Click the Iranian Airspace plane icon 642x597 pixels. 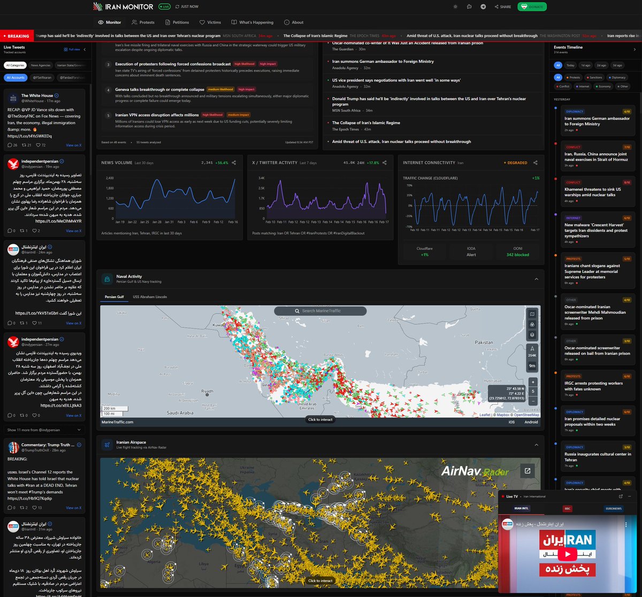pos(106,445)
